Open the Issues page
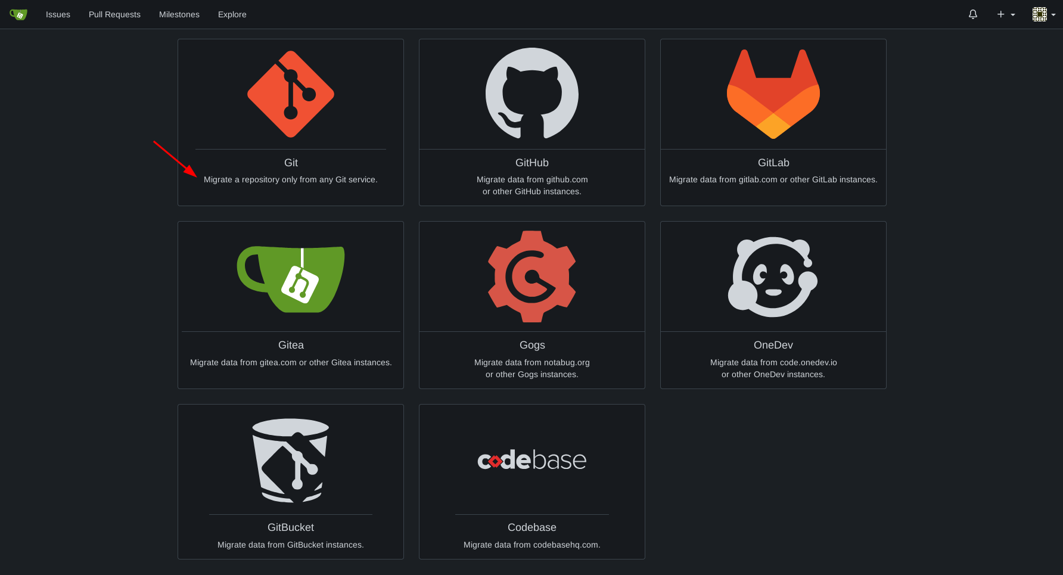The image size is (1063, 575). (58, 14)
